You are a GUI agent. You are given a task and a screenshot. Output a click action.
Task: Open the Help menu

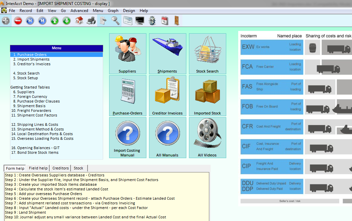[x=144, y=11]
